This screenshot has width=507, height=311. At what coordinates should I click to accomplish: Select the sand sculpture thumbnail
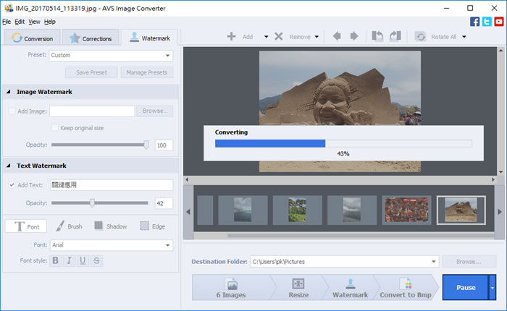click(461, 210)
